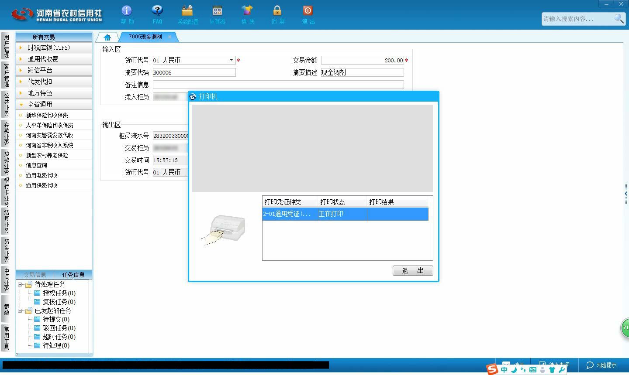Screen dimensions: 629x375
Task: Open the 存款业务 side tab
Action: (6, 133)
